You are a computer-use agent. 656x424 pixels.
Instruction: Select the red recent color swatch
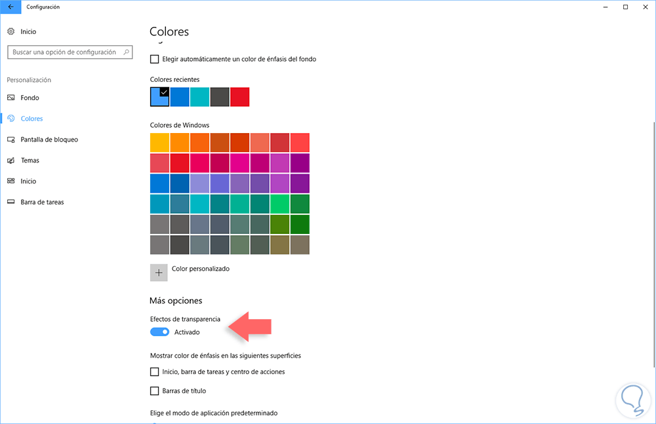240,97
